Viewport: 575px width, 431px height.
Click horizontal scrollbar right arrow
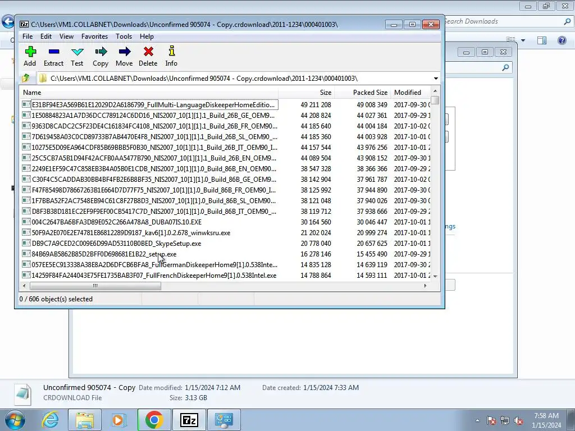pyautogui.click(x=426, y=286)
